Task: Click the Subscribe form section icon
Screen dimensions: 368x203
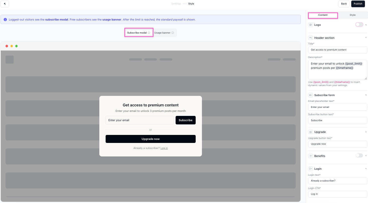Action: (x=311, y=95)
